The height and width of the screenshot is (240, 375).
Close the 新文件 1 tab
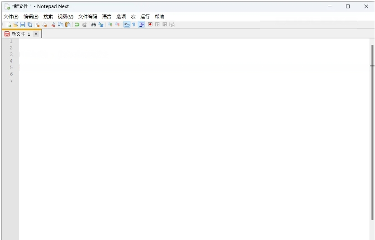36,34
